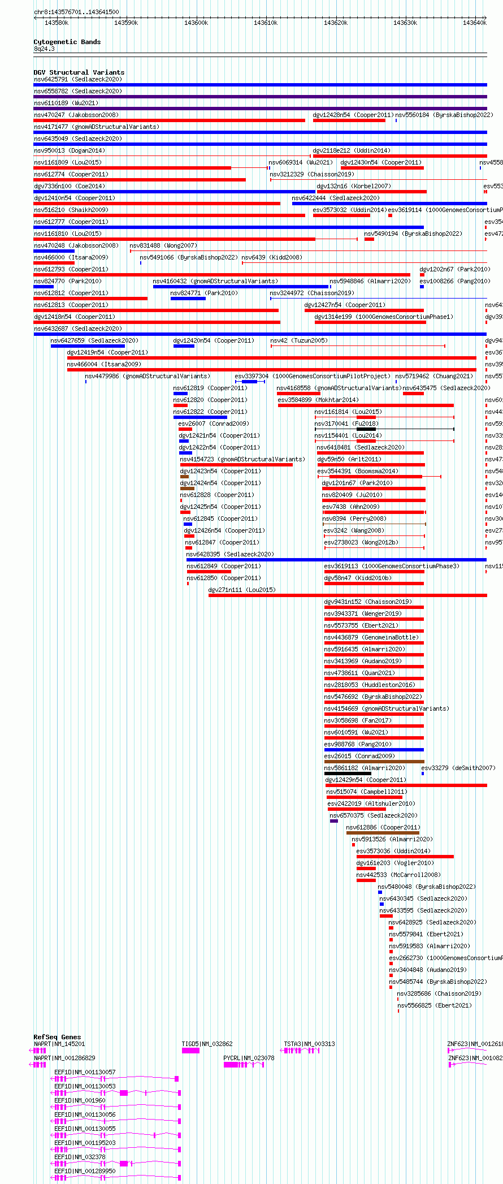Open nsv2818053 (Huddleston2016) variant
This screenshot has width=503, height=1184.
pos(370,685)
